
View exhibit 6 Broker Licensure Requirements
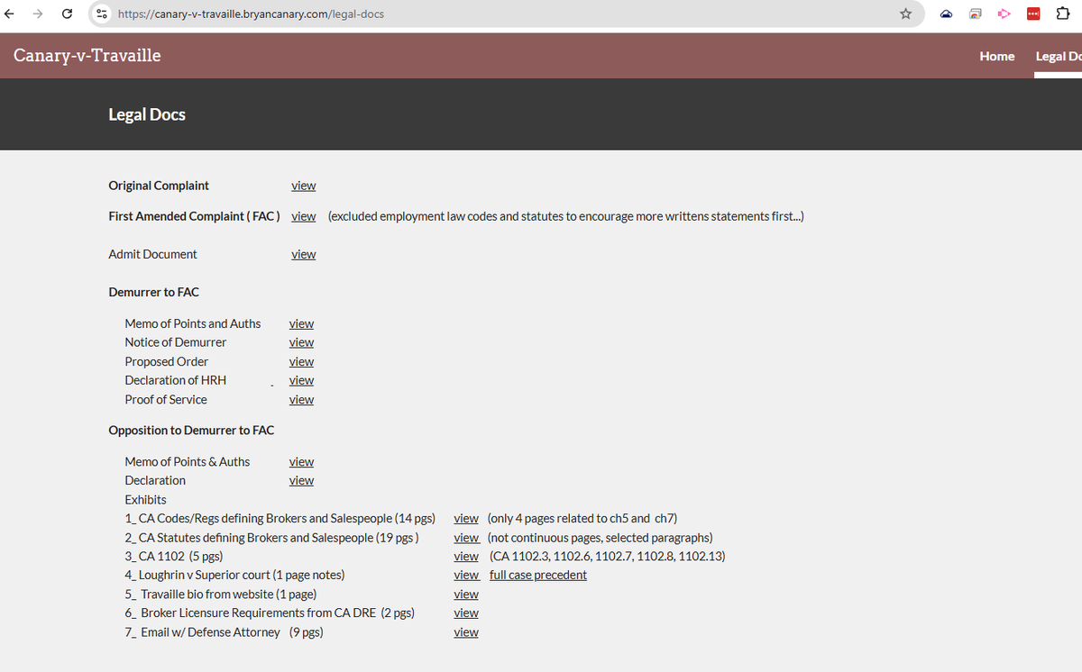(466, 613)
